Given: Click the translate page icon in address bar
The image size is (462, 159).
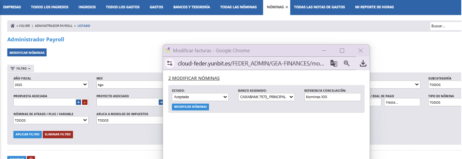Looking at the screenshot, I should point(334,64).
